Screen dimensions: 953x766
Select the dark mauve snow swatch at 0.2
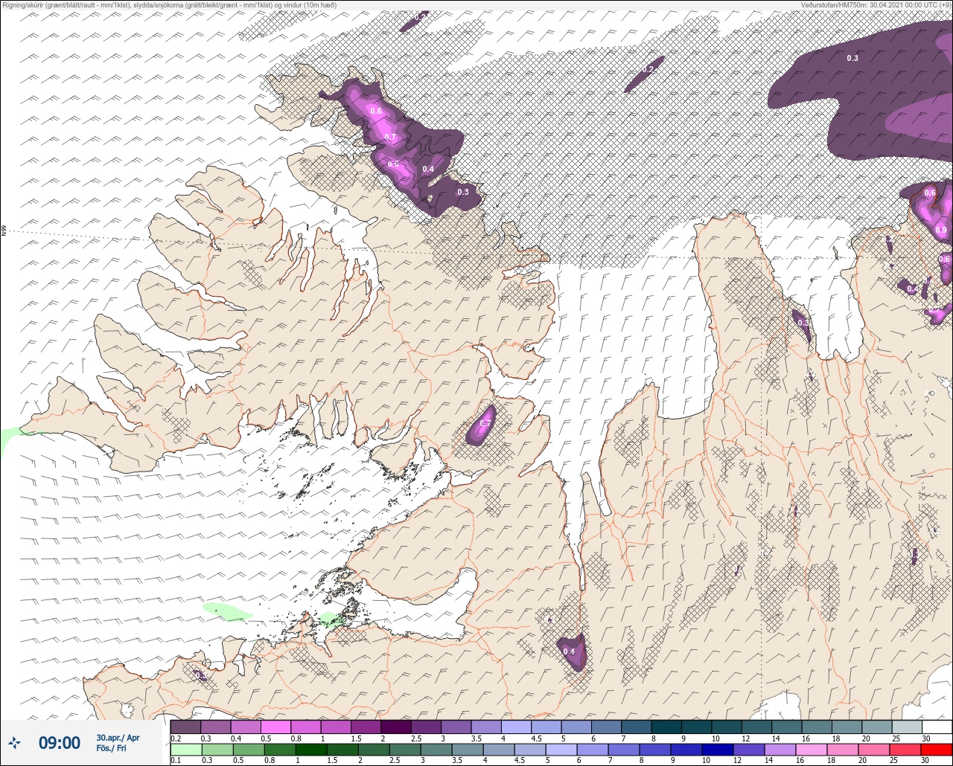point(185,727)
